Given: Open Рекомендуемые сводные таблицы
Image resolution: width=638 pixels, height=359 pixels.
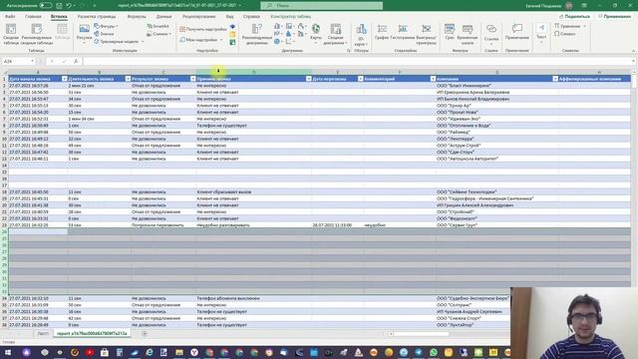Looking at the screenshot, I should (37, 34).
